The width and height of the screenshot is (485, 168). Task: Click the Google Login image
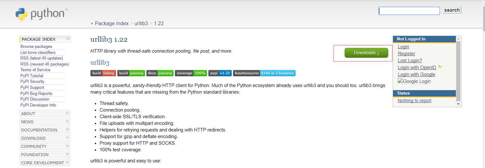click(414, 81)
